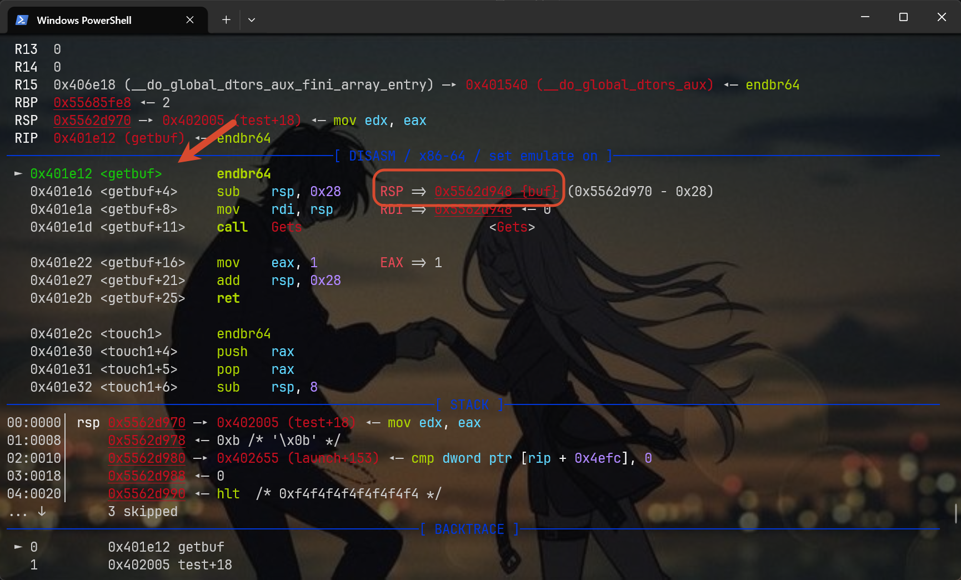Image resolution: width=961 pixels, height=580 pixels.
Task: Click RBP value 0x55685fe8
Action: coord(92,103)
